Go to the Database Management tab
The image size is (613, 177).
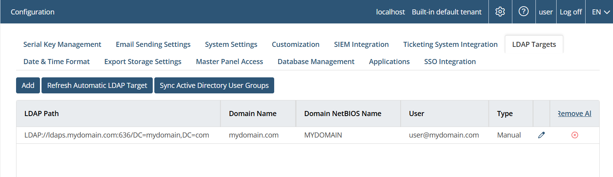click(x=316, y=62)
